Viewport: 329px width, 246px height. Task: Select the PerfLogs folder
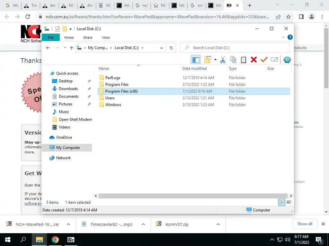(193, 78)
